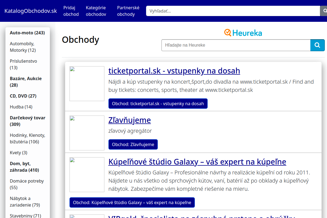
Task: Select Príslušenstvo (13) subcategory
Action: pyautogui.click(x=23, y=64)
